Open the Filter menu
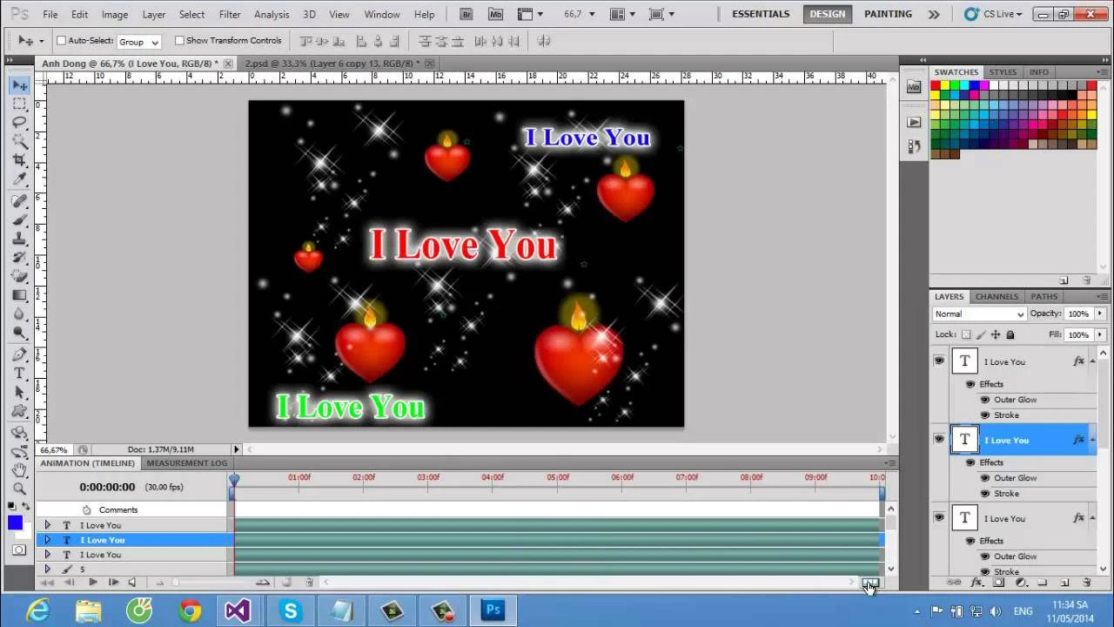1114x627 pixels. coord(230,15)
